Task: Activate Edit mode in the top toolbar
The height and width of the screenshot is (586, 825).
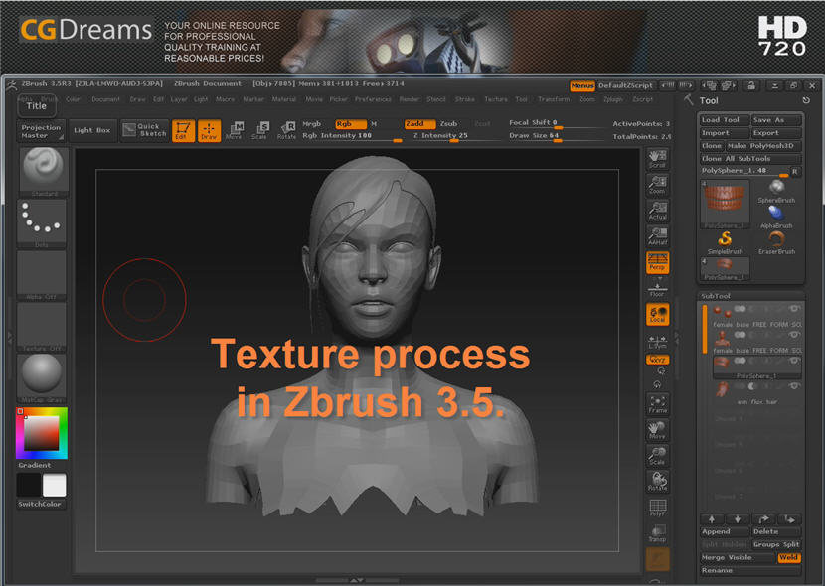Action: [x=183, y=130]
